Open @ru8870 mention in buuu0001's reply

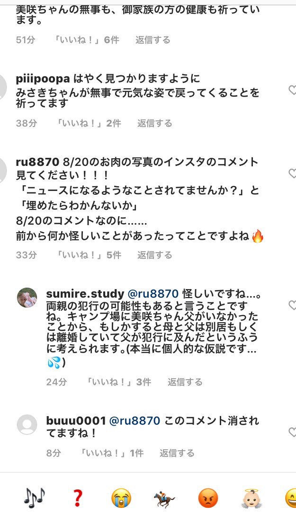point(135,421)
